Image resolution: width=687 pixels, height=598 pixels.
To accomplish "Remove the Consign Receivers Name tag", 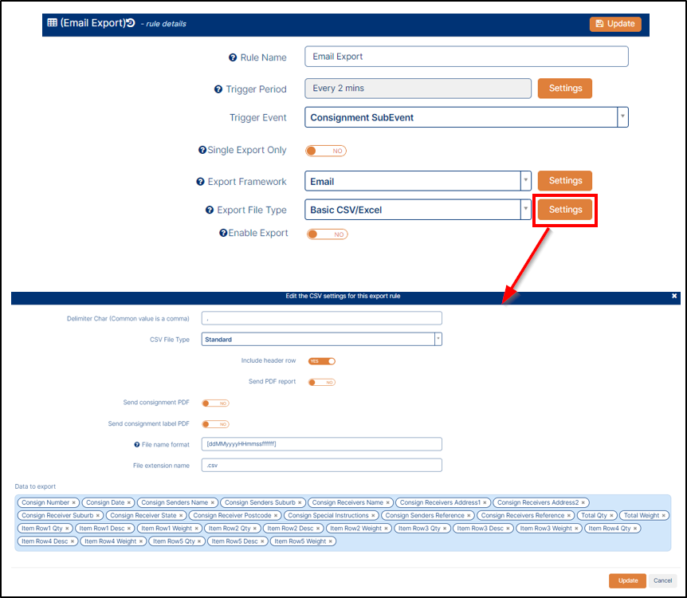I will 388,503.
